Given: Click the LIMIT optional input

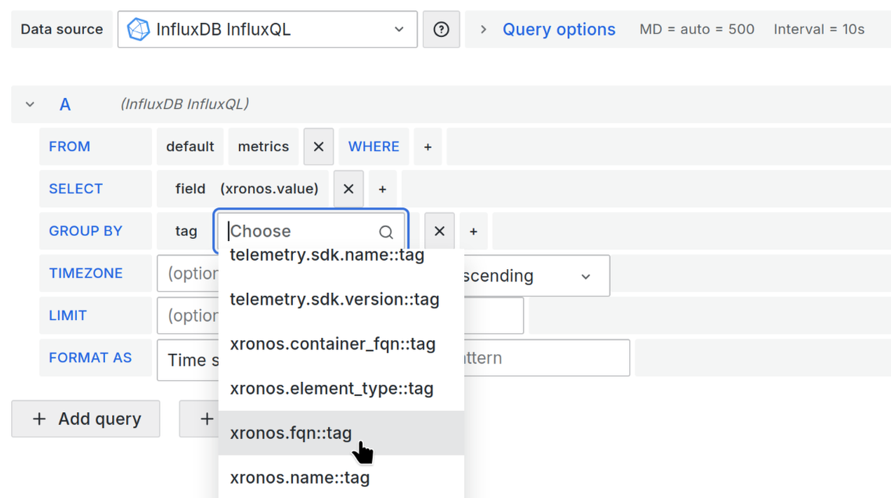Looking at the screenshot, I should click(x=188, y=316).
